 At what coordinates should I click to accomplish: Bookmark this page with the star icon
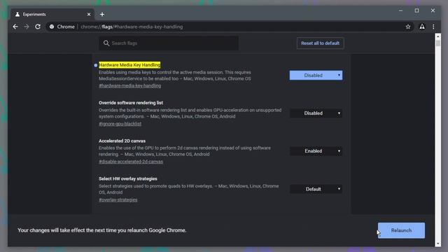coord(407,27)
